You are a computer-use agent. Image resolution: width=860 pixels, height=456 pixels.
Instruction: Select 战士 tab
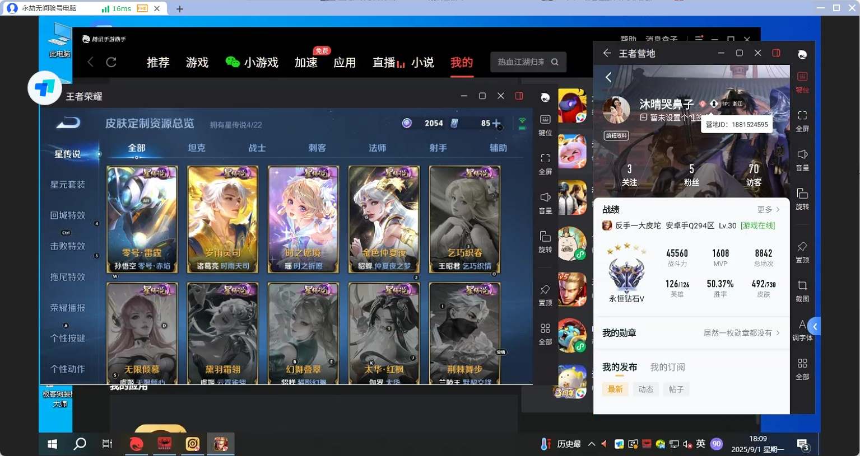[x=257, y=148]
